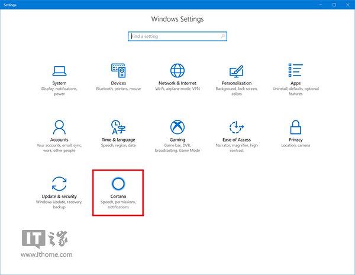Click 'Speech, permissions, notifications' description
Image resolution: width=355 pixels, height=275 pixels.
pos(118,204)
